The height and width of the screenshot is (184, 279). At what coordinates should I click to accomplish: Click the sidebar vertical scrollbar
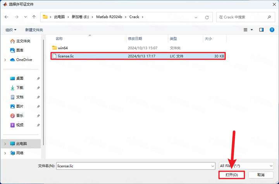pyautogui.click(x=43, y=93)
